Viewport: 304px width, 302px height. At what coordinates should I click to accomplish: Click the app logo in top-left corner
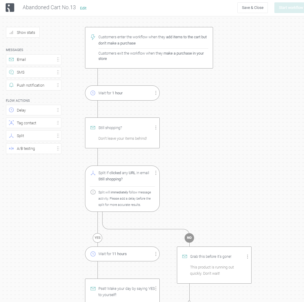(x=10, y=8)
